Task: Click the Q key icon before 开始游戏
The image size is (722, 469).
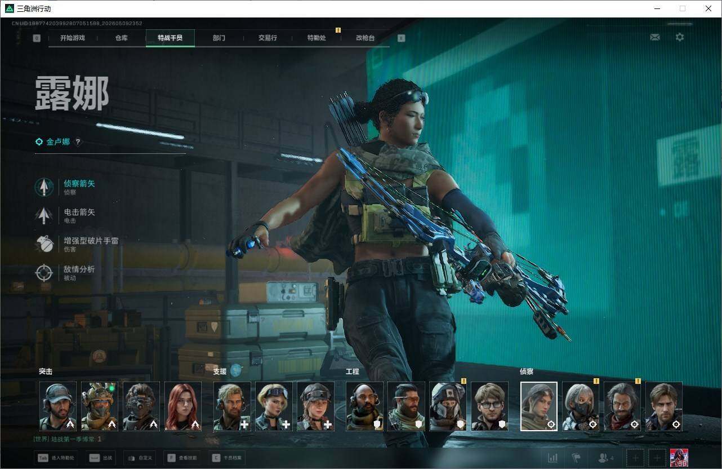Action: (x=37, y=38)
